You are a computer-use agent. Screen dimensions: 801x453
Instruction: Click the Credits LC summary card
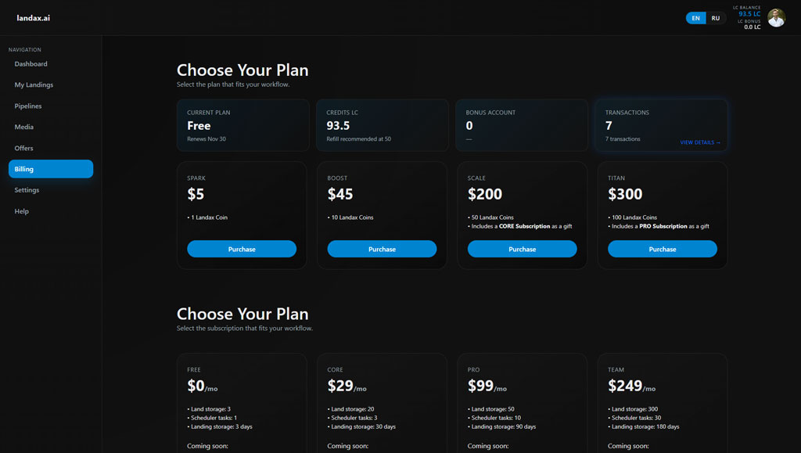click(x=382, y=125)
